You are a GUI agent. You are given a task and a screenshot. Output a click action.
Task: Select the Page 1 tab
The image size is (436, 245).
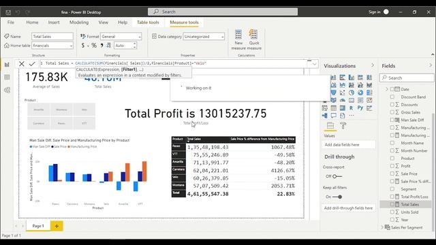pyautogui.click(x=38, y=226)
